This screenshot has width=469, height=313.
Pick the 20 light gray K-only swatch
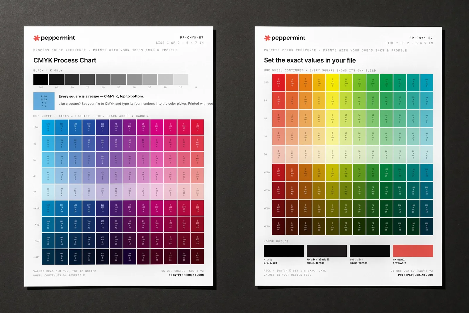click(165, 79)
